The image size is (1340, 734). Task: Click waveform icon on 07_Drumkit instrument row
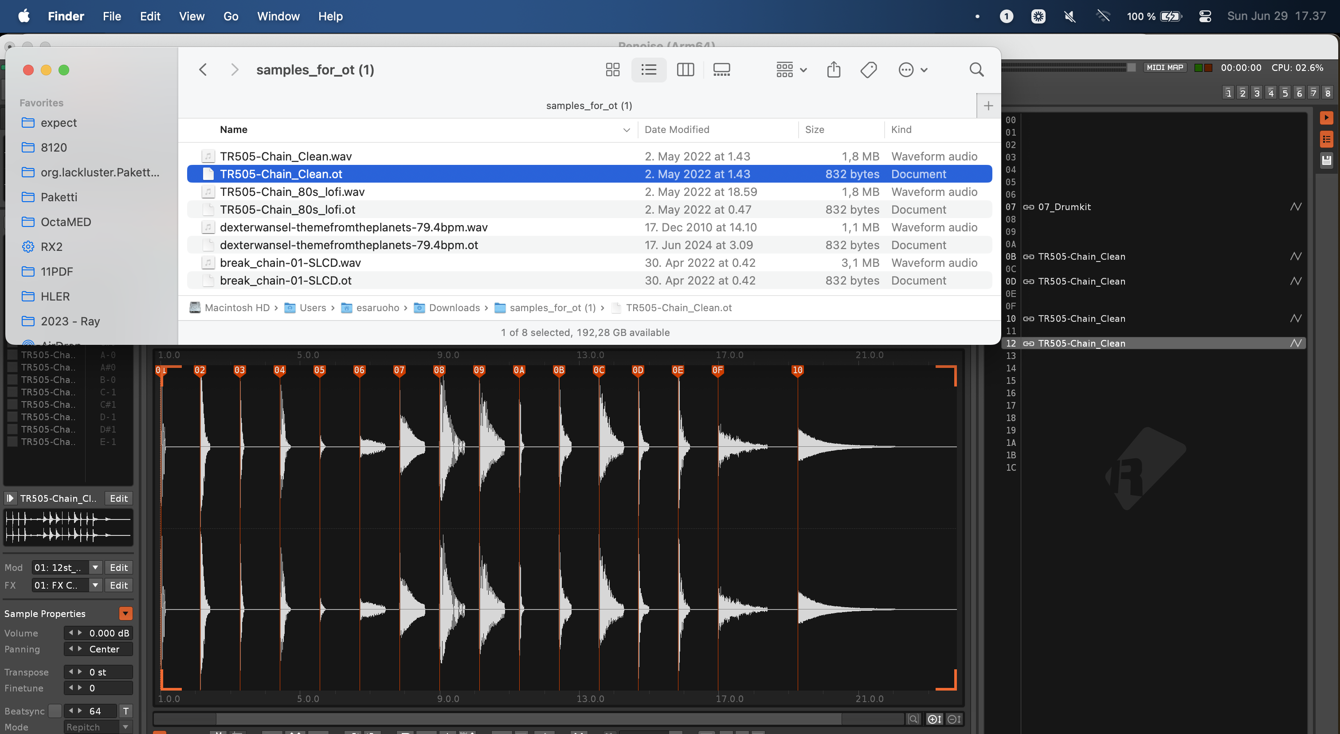[1295, 207]
